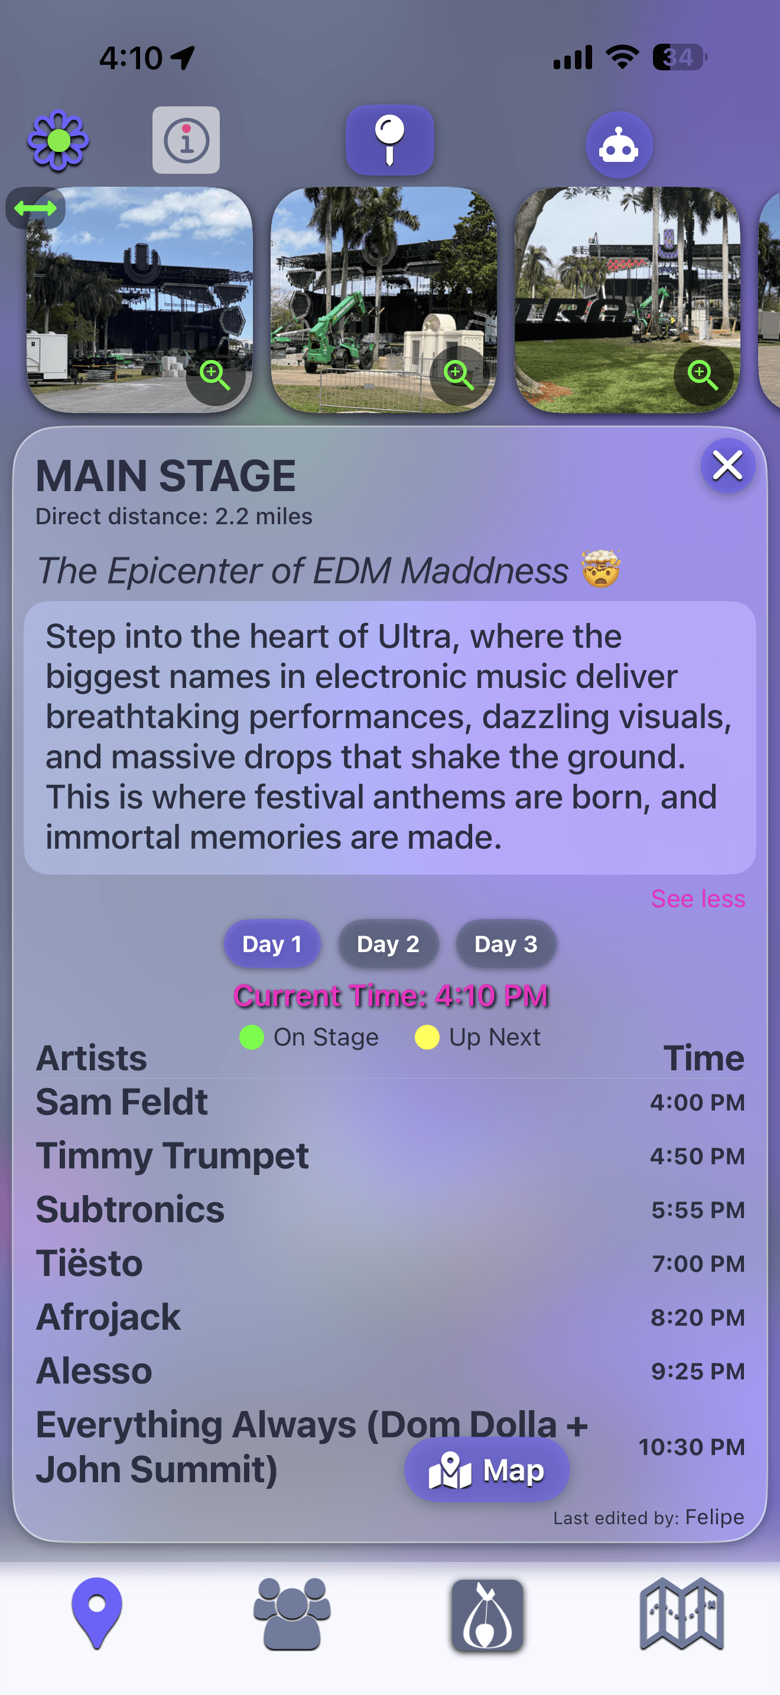Select Tiësto in the artist list
780x1695 pixels.
(89, 1264)
